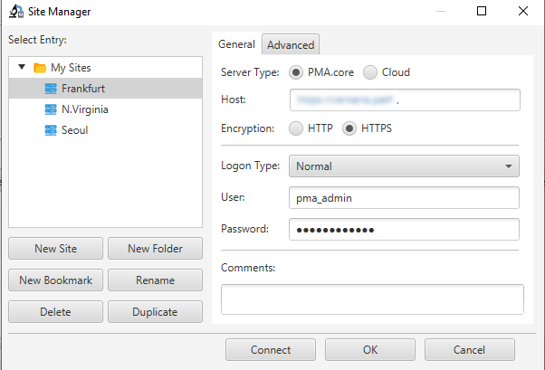Click the Seoul server icon
Viewport: 545px width, 370px height.
(x=51, y=129)
